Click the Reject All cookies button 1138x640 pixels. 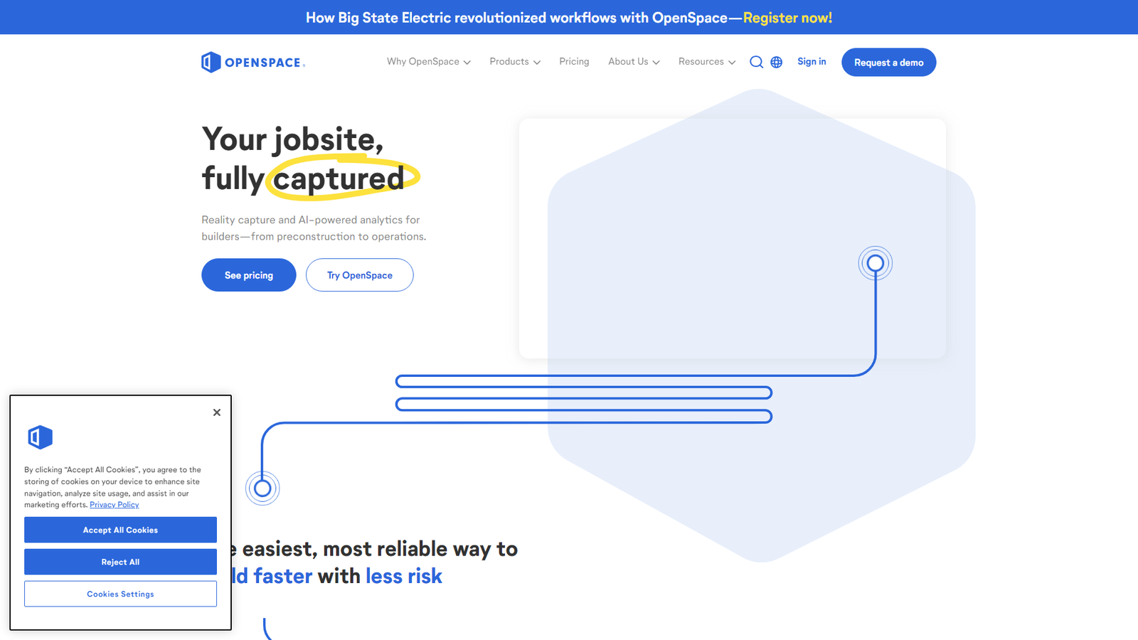click(x=120, y=562)
